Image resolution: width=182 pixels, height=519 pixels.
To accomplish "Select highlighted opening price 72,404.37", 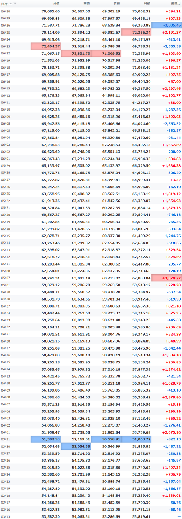I will point(45,46).
